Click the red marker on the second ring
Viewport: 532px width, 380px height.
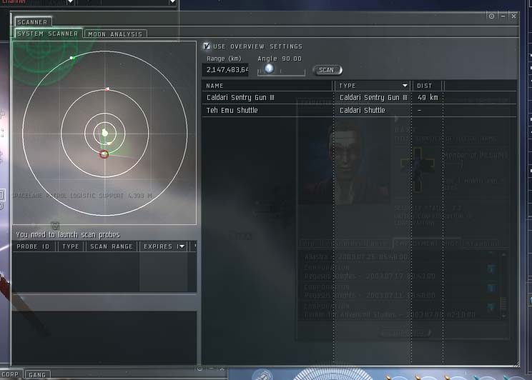[x=107, y=89]
